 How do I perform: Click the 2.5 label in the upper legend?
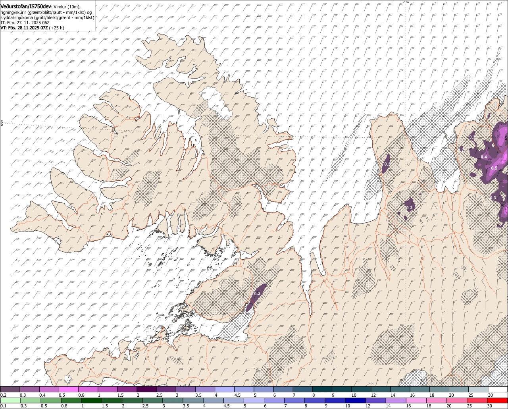click(x=160, y=395)
